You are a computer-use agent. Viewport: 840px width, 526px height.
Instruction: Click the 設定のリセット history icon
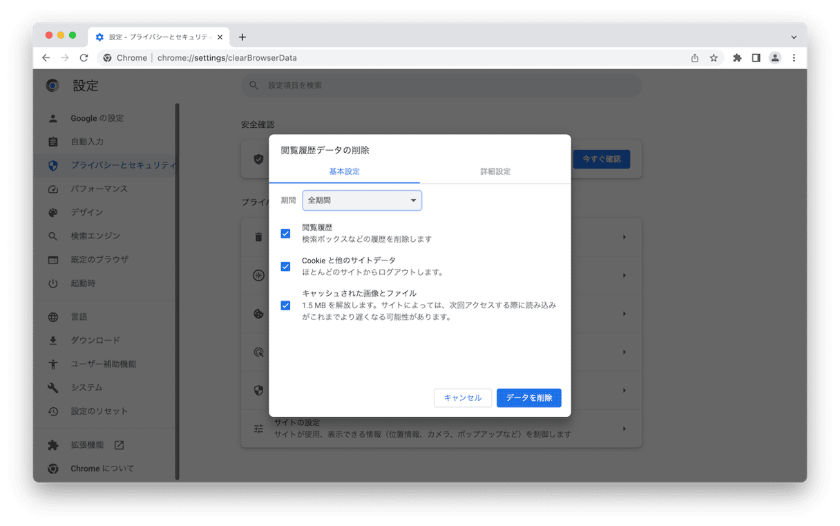tap(53, 411)
